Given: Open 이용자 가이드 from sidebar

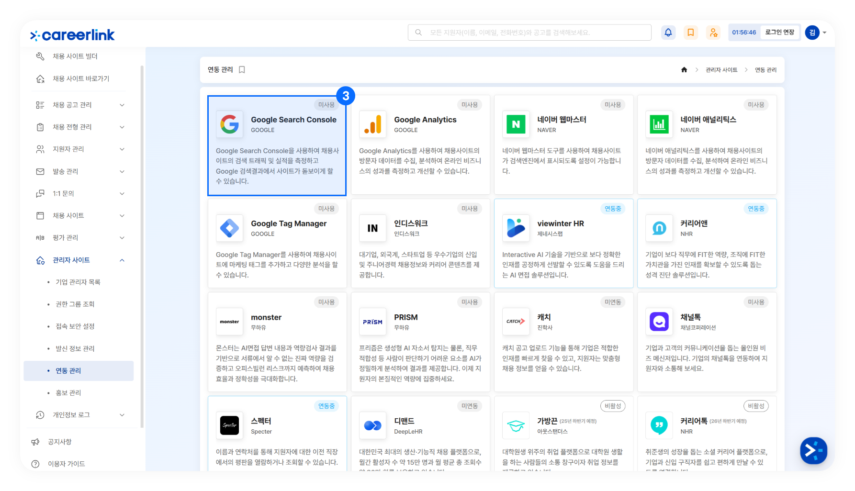Looking at the screenshot, I should click(x=67, y=464).
